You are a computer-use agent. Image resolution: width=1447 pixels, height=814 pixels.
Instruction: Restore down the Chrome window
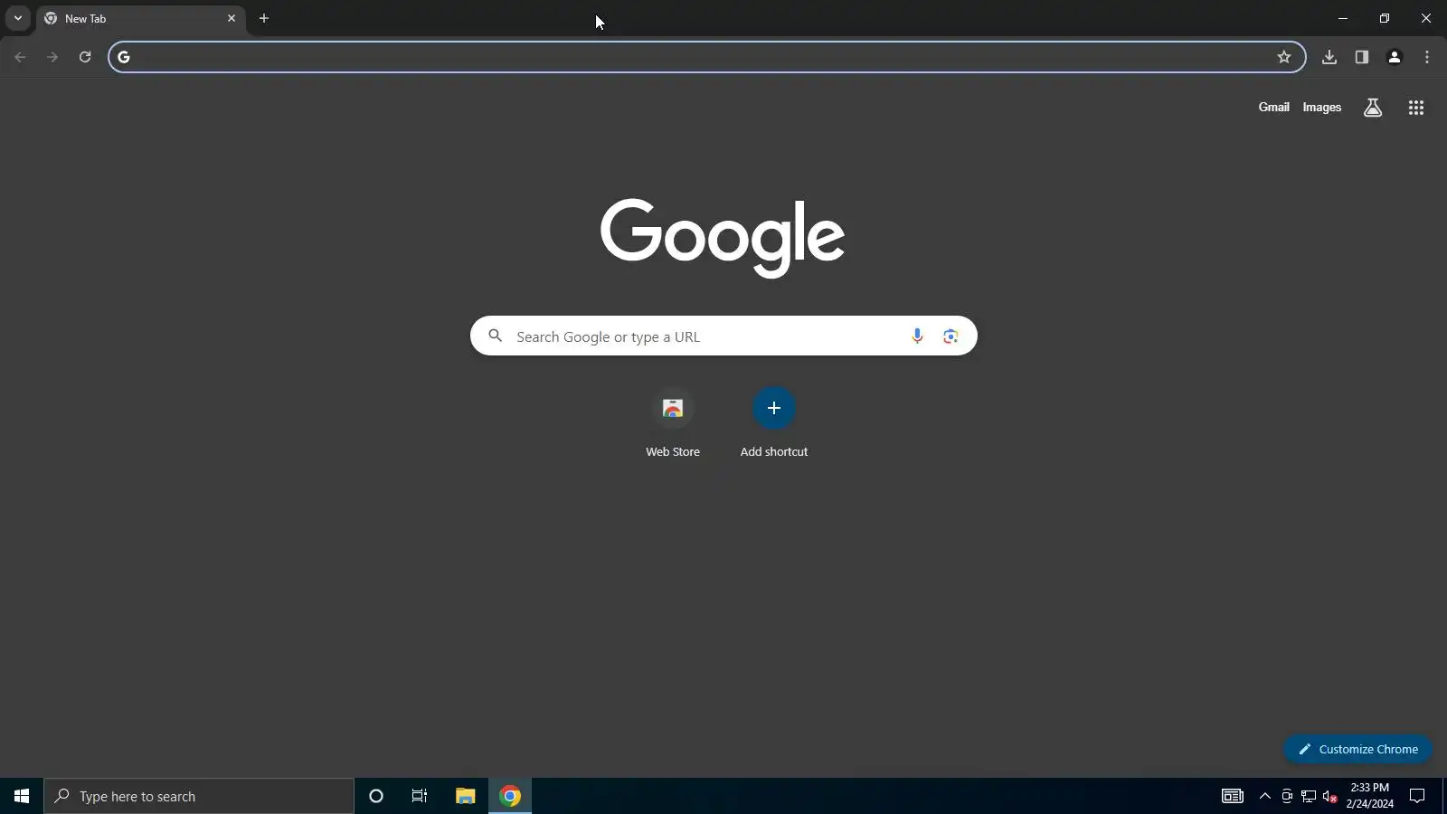1385,18
